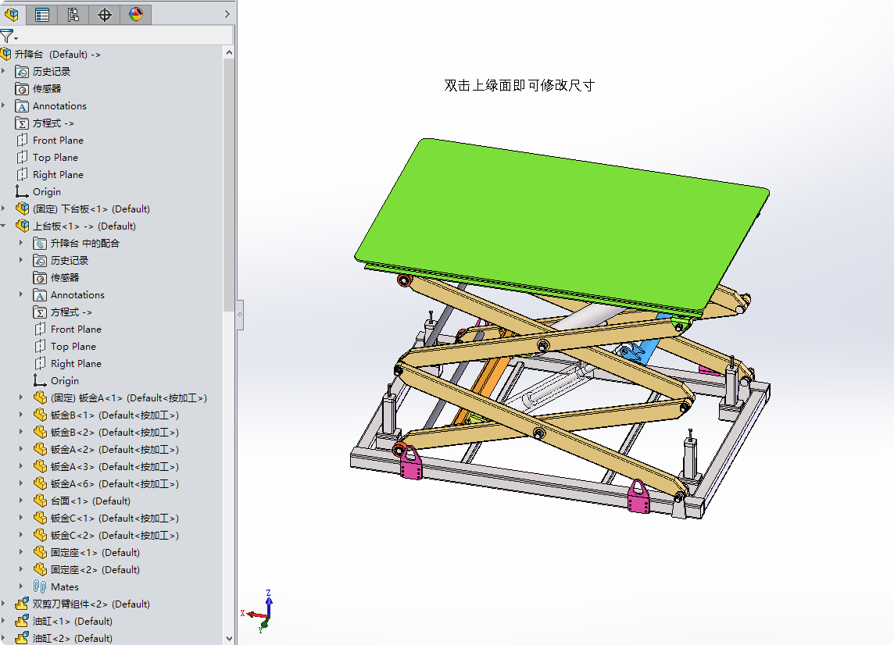Select the top-level Origin icon
This screenshot has height=645, width=894.
coord(22,191)
